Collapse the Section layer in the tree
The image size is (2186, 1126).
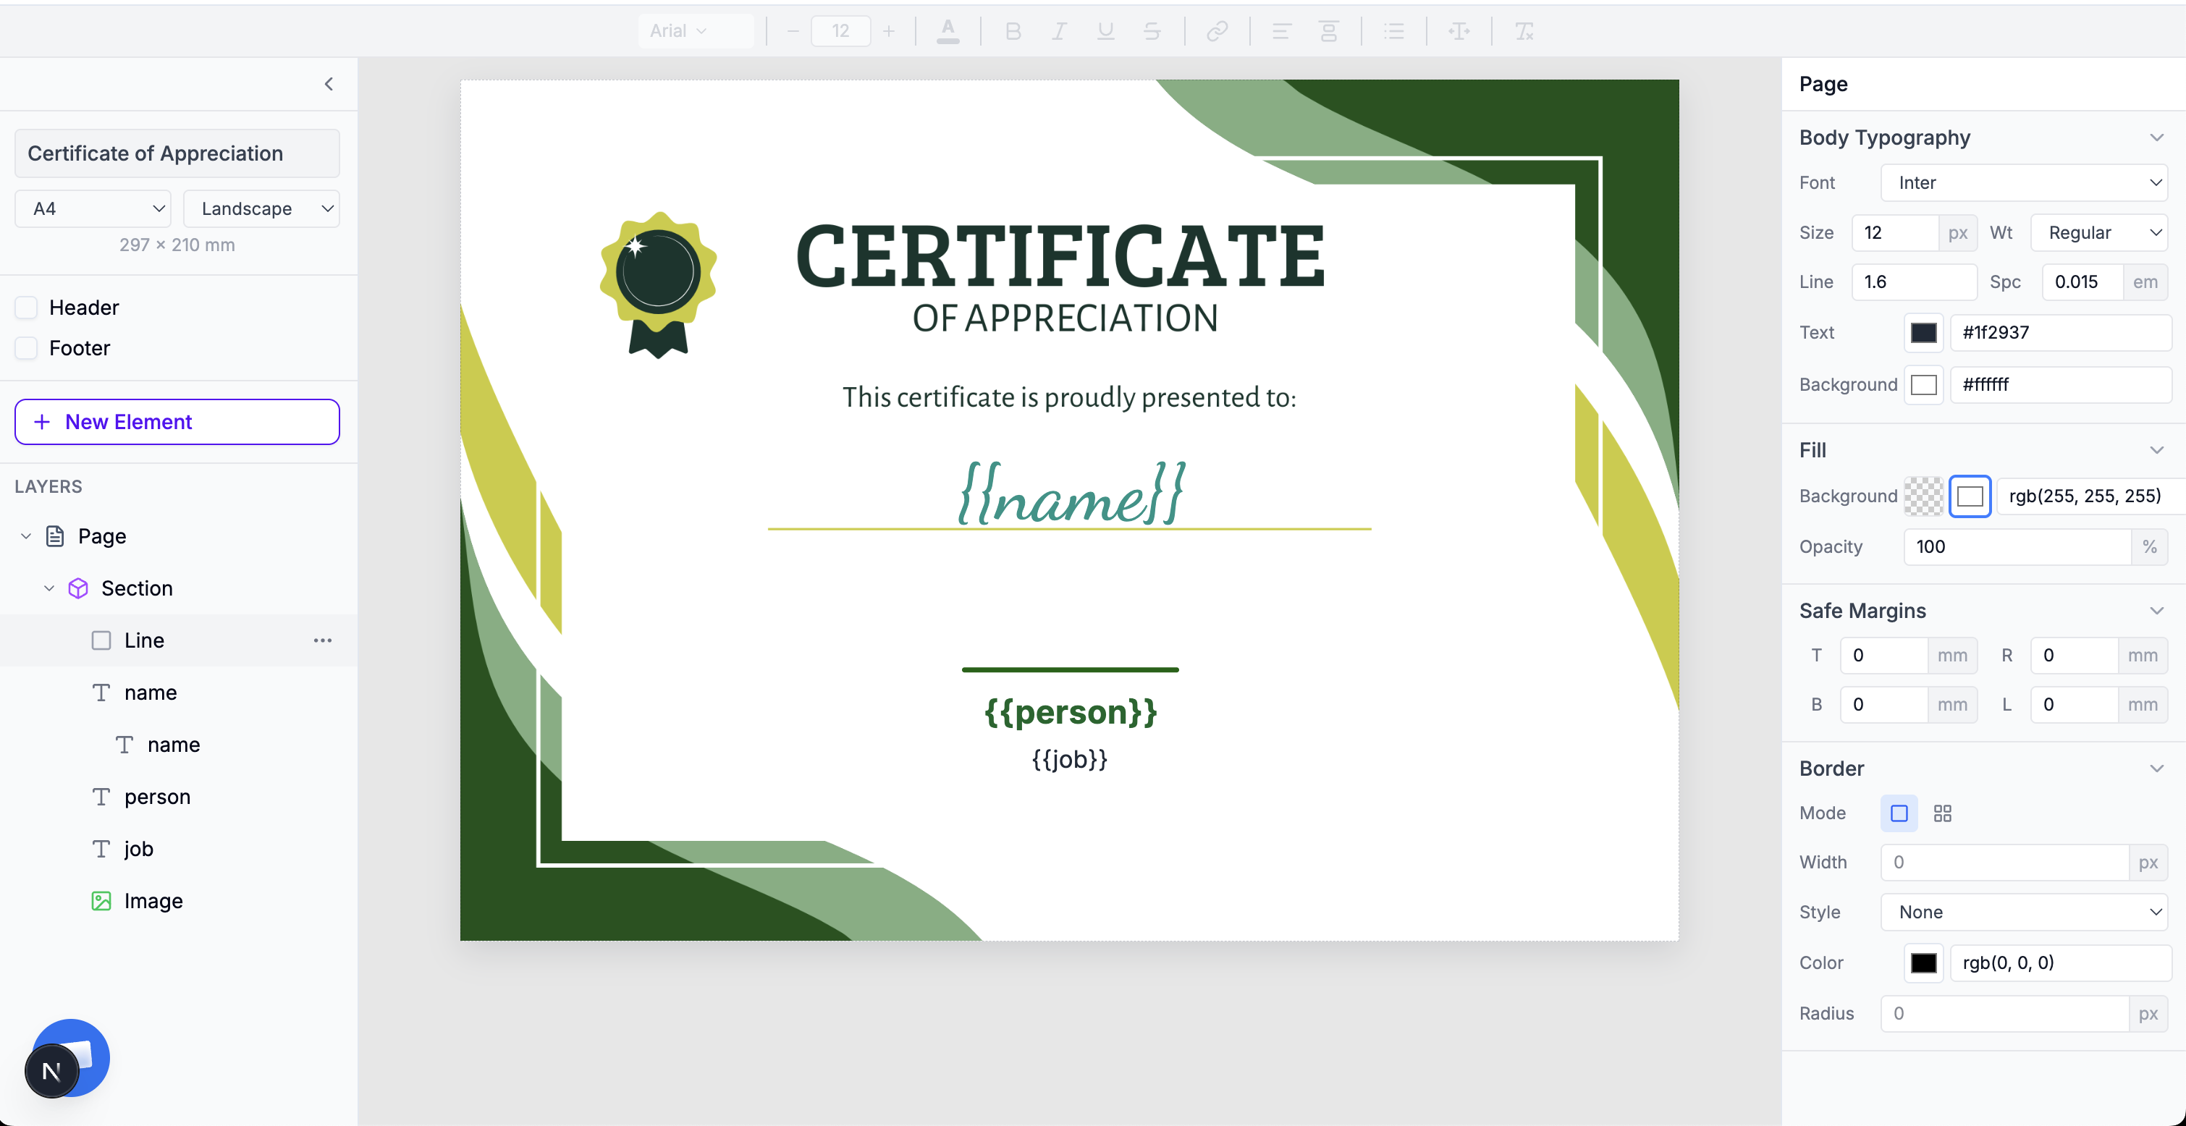pyautogui.click(x=48, y=588)
